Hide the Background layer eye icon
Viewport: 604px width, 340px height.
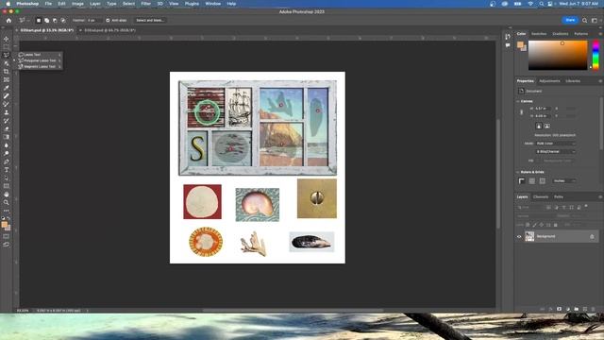519,237
